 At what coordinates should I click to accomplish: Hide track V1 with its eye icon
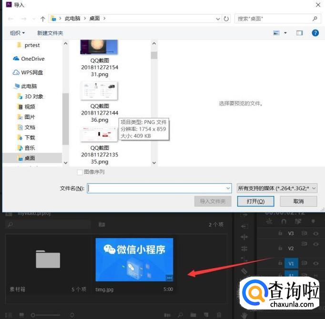point(315,263)
